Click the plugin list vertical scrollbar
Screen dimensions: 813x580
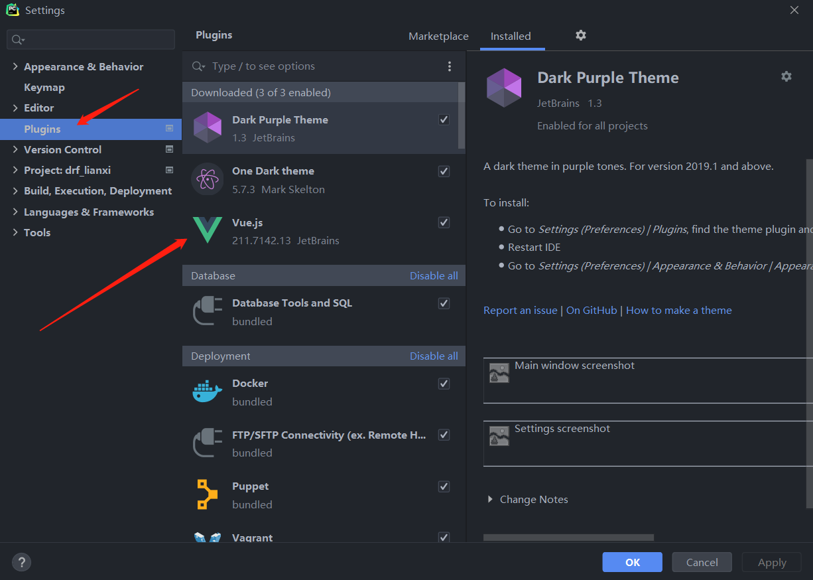coord(462,116)
